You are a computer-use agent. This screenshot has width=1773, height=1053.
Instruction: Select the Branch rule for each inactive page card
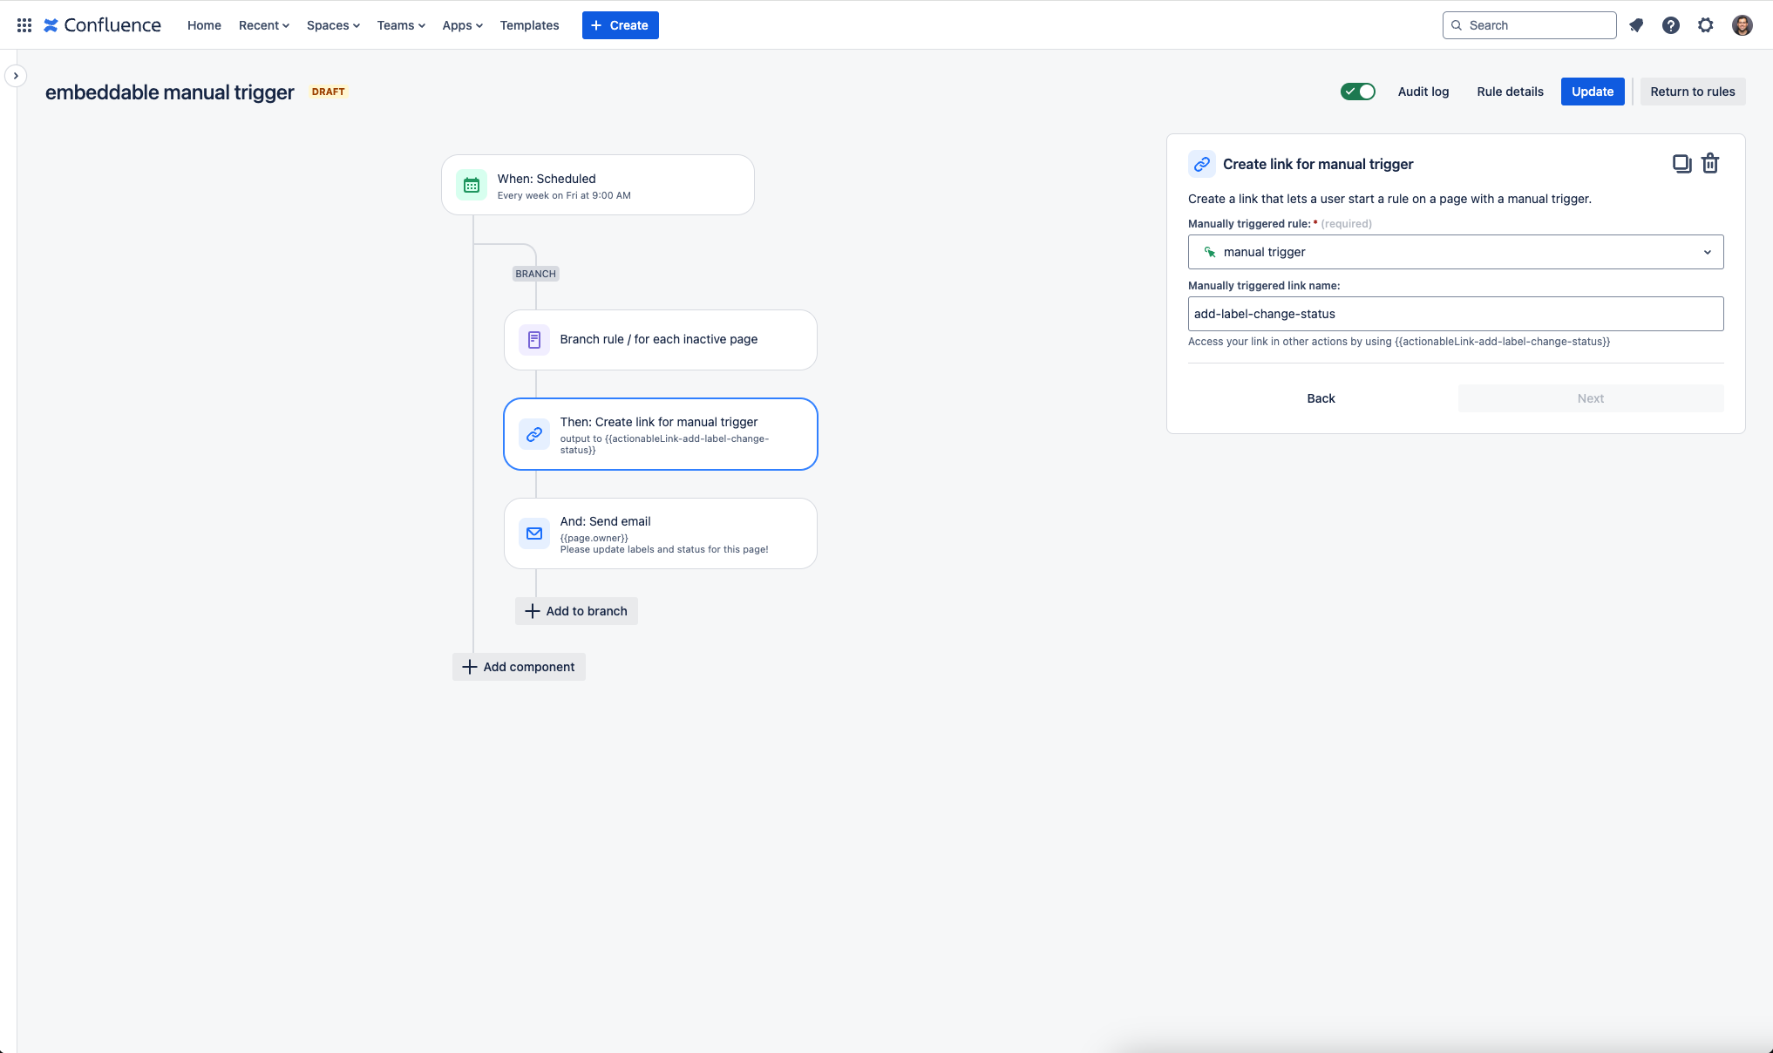[661, 340]
